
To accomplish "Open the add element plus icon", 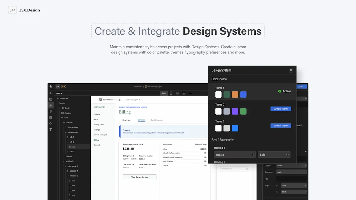I will pyautogui.click(x=50, y=93).
